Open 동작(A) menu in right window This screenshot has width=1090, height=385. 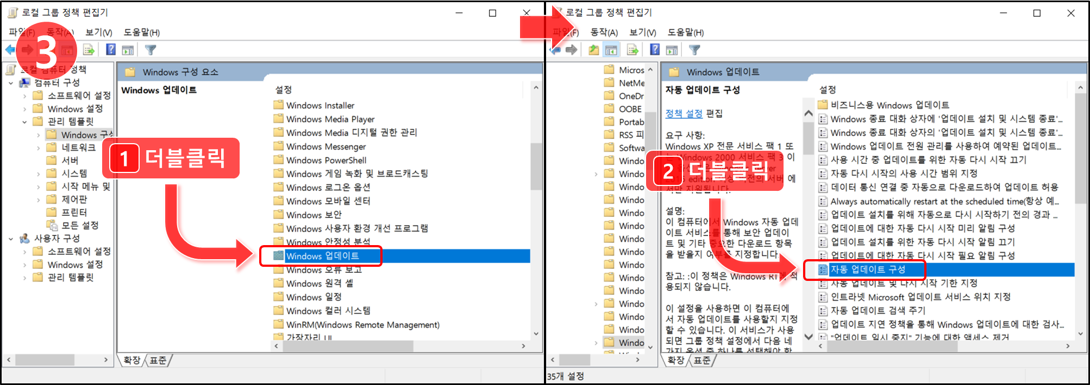[604, 33]
